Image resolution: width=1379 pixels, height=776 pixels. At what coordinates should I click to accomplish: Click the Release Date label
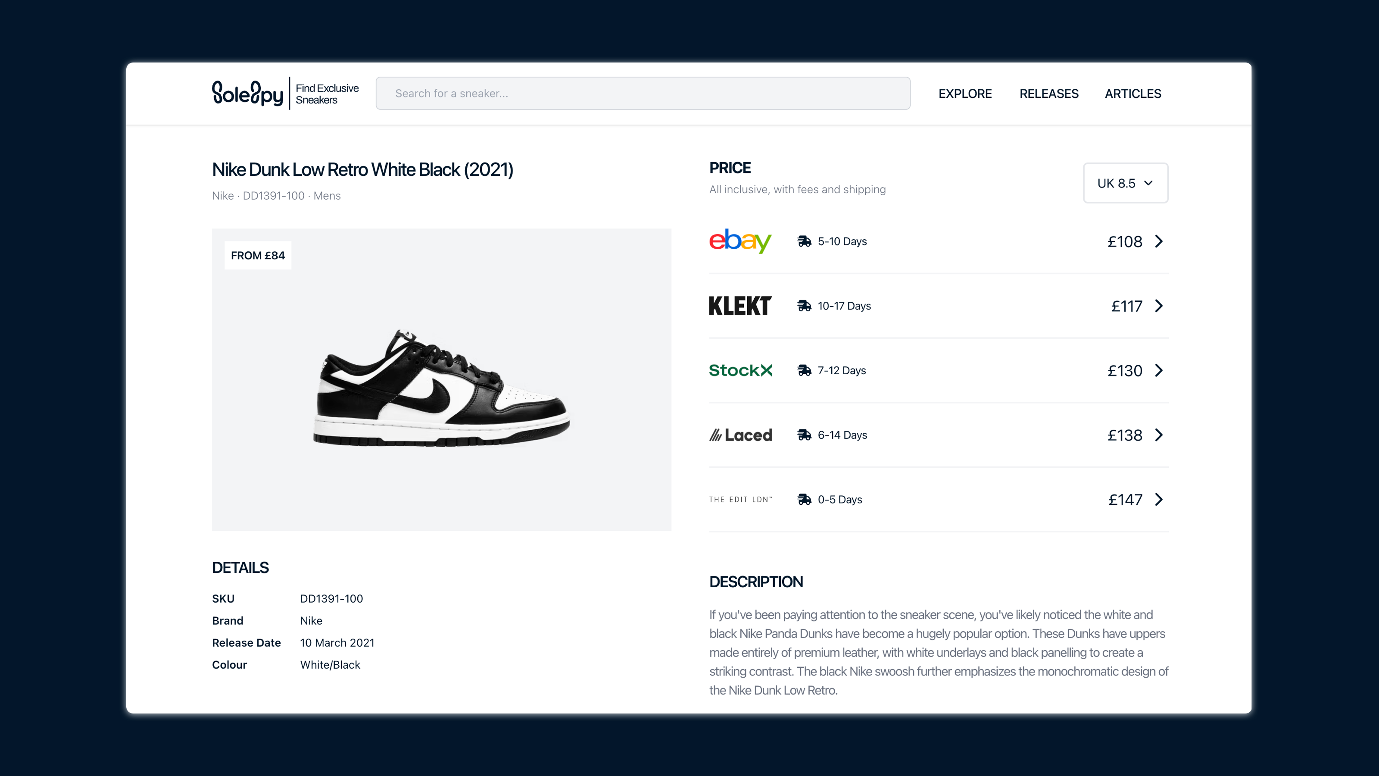point(246,643)
